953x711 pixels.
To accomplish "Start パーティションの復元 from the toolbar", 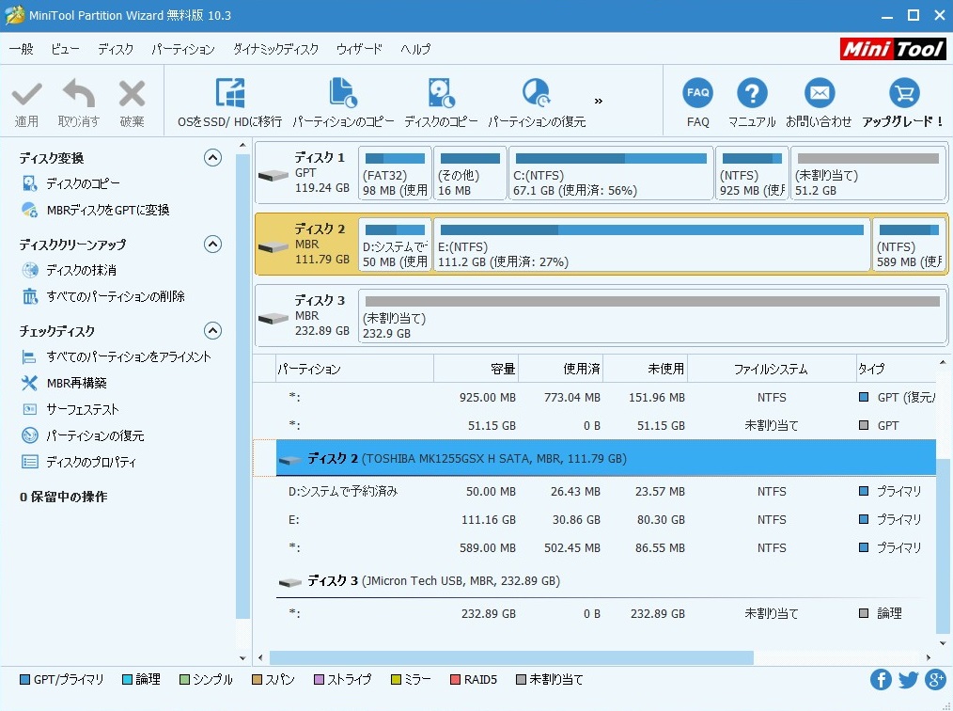I will pos(536,94).
